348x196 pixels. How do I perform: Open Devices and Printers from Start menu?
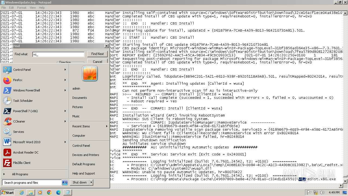[x=86, y=155]
